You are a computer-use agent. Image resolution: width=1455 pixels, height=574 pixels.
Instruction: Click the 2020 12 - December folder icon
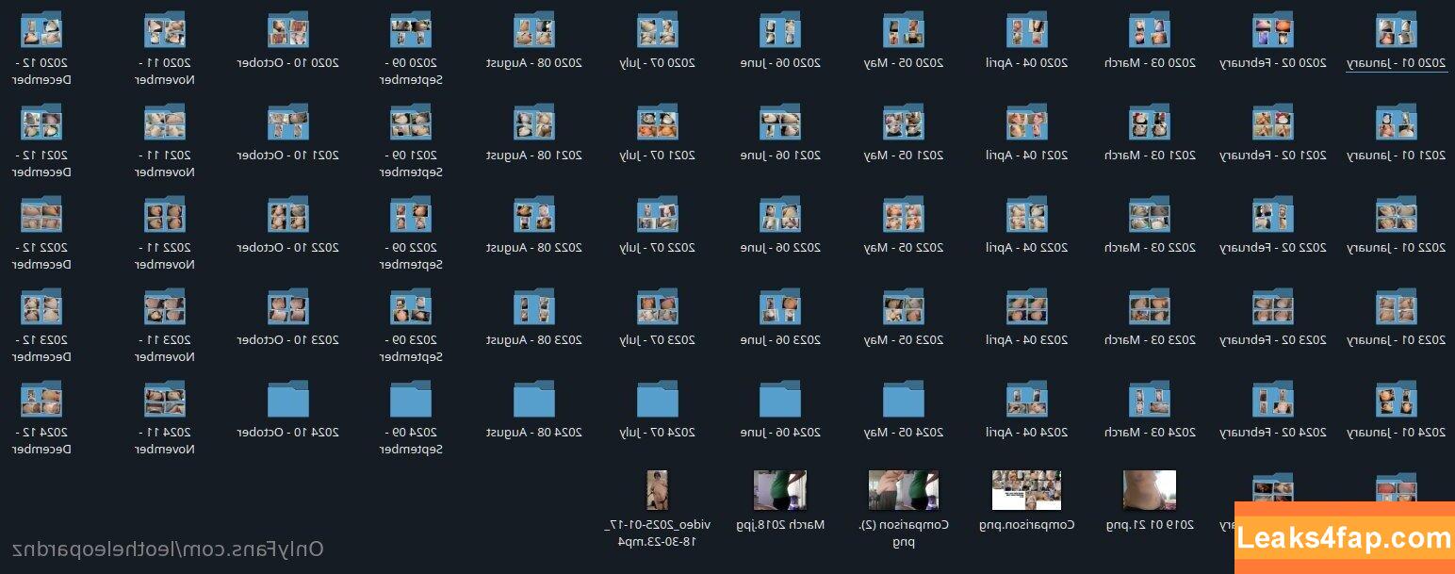click(x=41, y=30)
